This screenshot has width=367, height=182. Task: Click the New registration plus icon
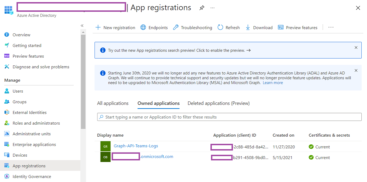click(98, 27)
